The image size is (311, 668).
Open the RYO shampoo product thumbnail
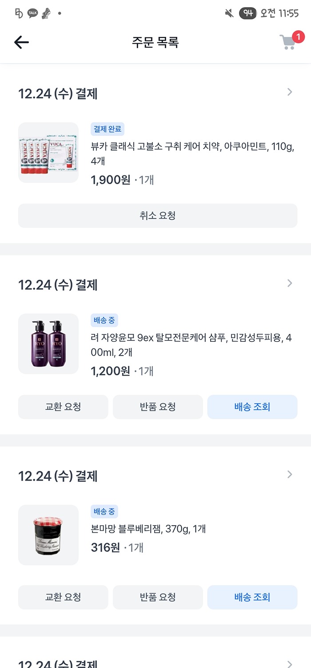coord(48,344)
